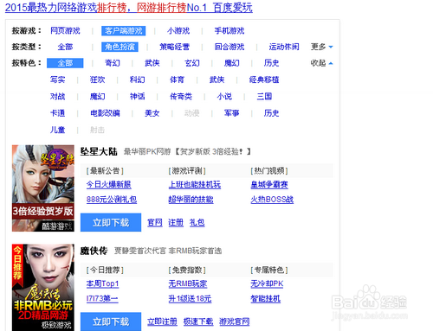The width and height of the screenshot is (433, 331).
Task: Open the 2015 online game ranking title link
Action: click(x=129, y=8)
